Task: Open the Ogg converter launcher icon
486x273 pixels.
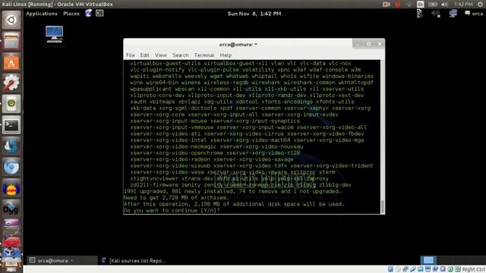Action: (x=11, y=209)
